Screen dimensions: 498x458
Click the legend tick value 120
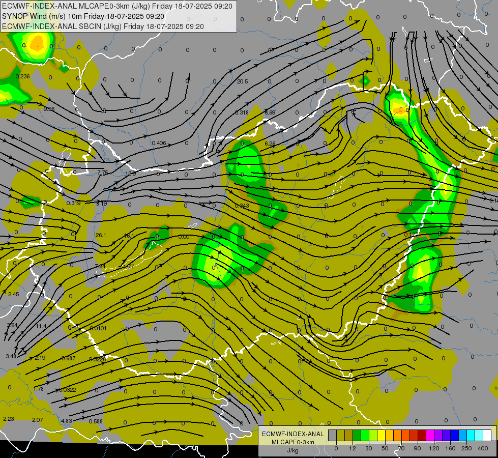[434, 448]
